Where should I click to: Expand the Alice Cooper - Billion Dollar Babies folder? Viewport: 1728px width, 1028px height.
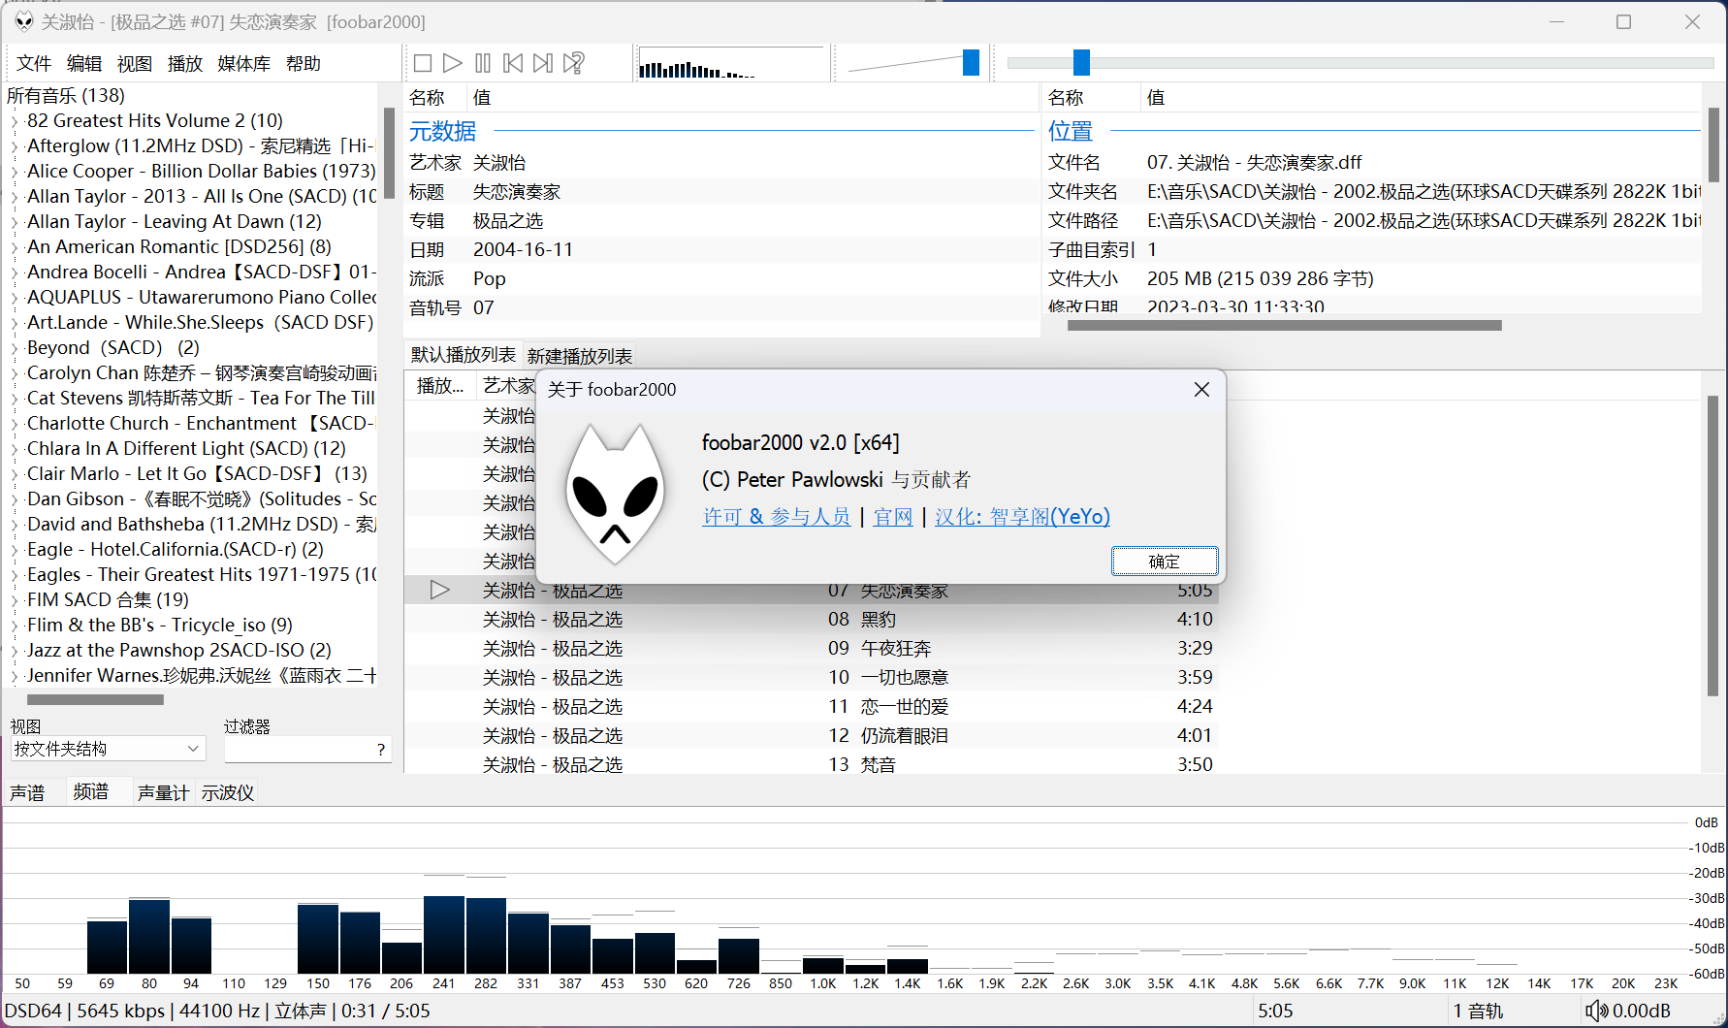pyautogui.click(x=15, y=172)
